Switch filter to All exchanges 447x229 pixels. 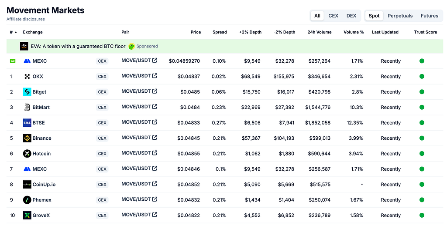click(x=317, y=16)
